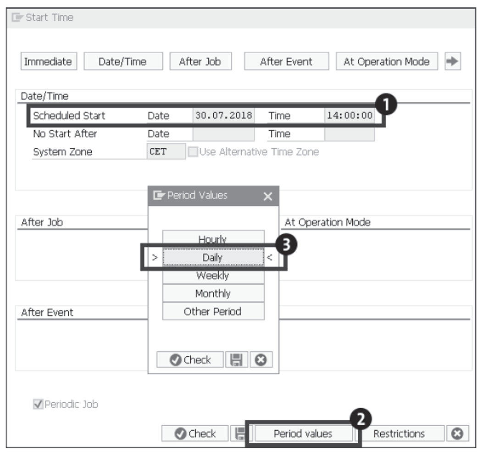This screenshot has height=456, width=483.
Task: Click the Save icon in Period Values dialog
Action: coord(235,359)
